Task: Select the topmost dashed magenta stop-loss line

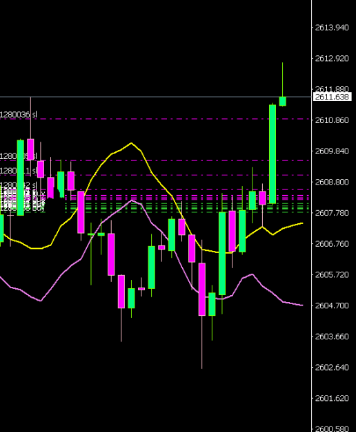Action: pos(154,119)
